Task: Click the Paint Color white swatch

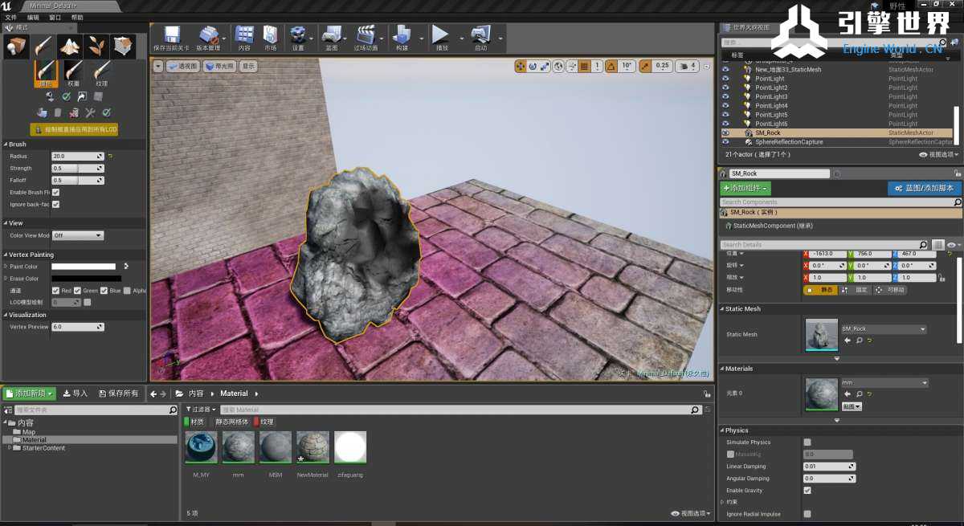Action: point(84,267)
